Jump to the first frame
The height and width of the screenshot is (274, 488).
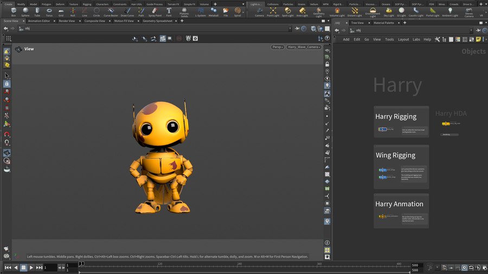8,268
